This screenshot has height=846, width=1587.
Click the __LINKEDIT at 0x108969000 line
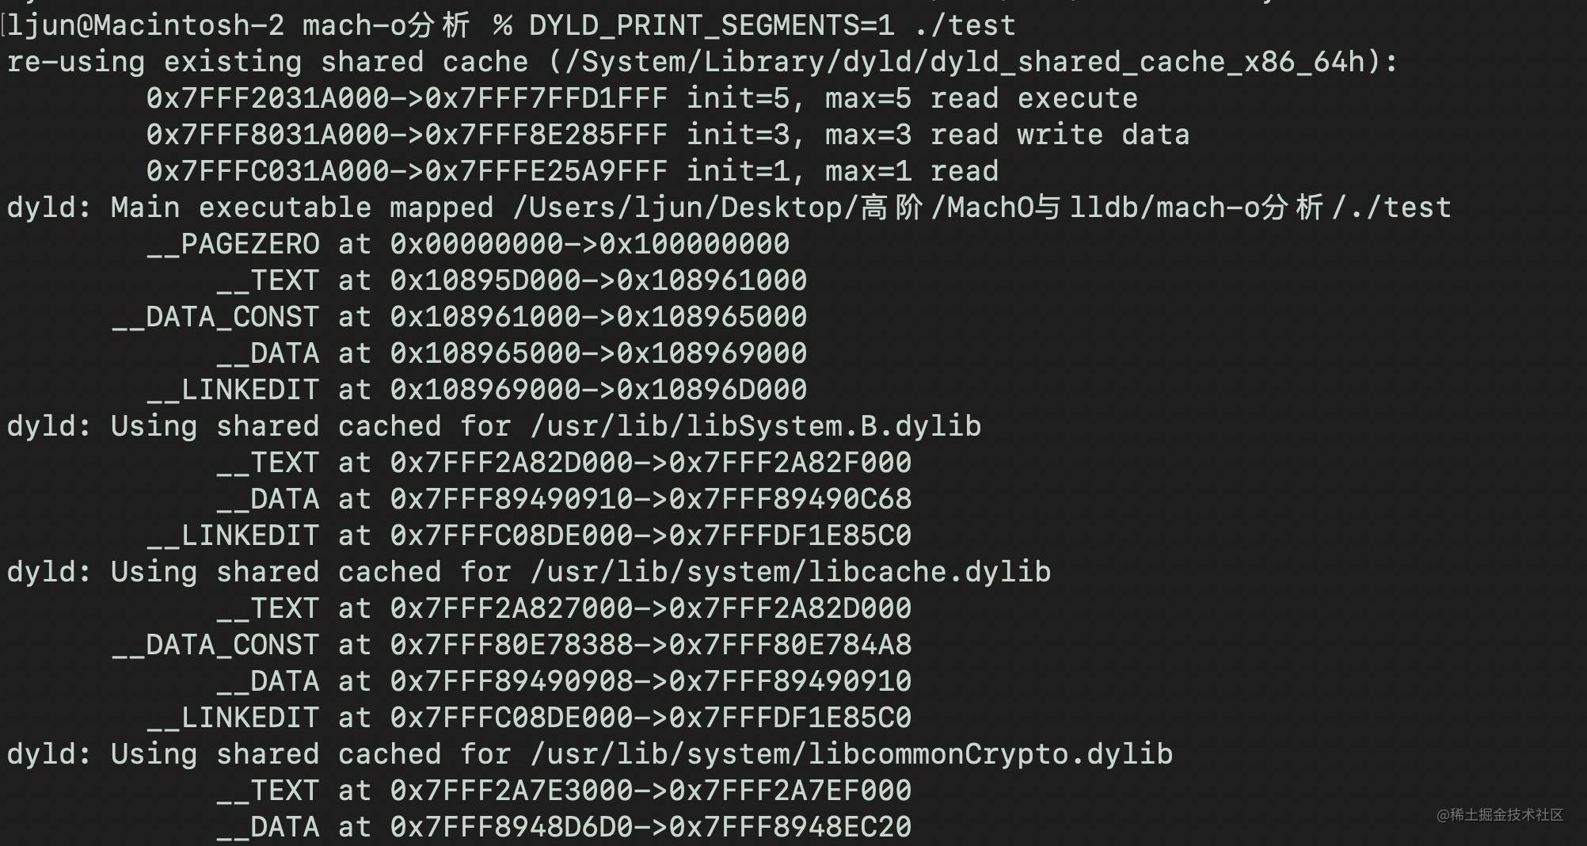(477, 390)
